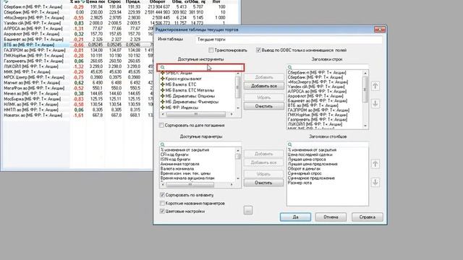
Task: Expand the МБ ФР: Индексы node
Action: click(x=162, y=108)
